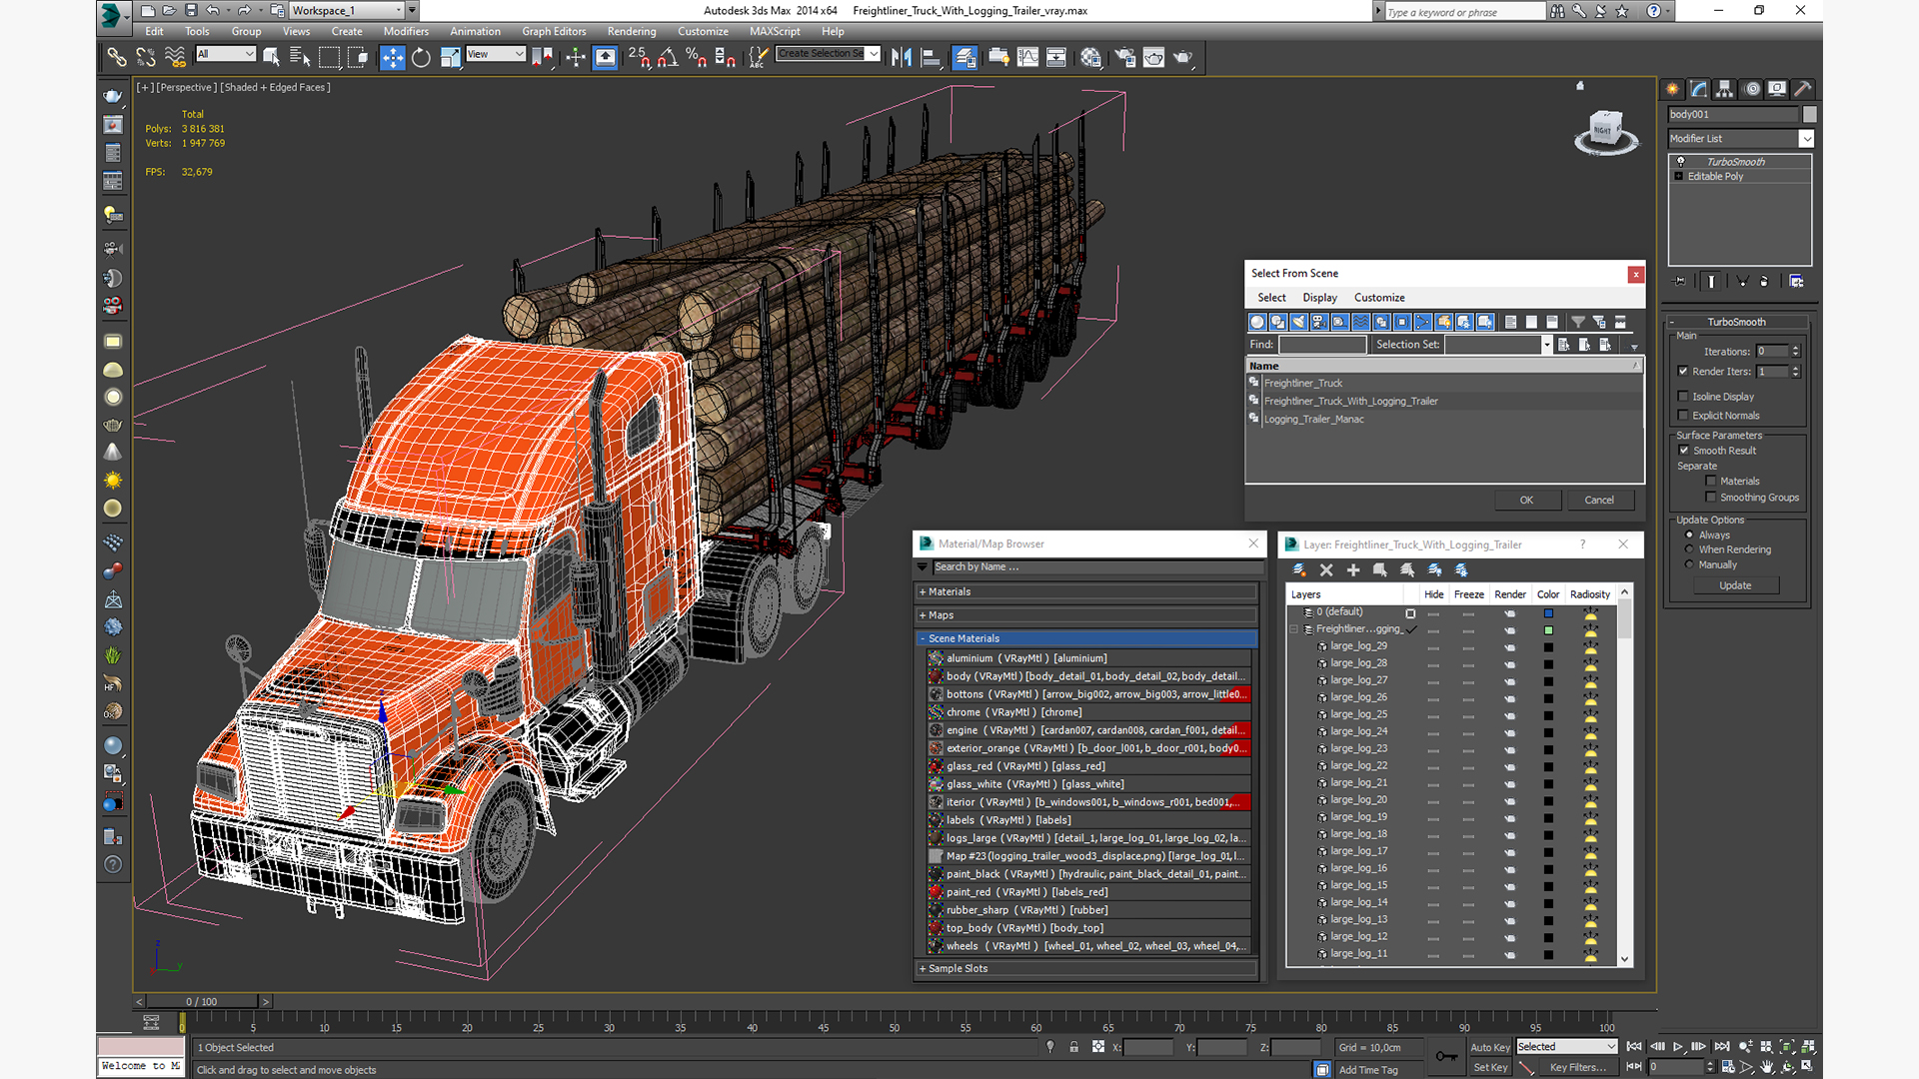Toggle the Smooth Result checkbox

click(x=1684, y=451)
